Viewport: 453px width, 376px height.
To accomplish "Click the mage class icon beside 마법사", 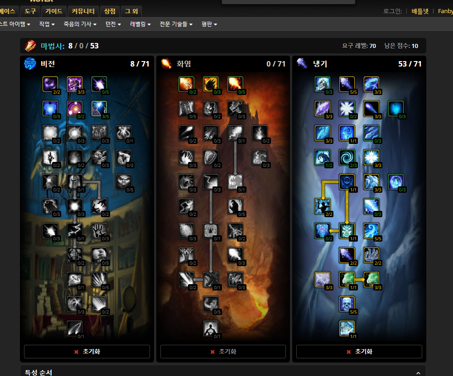I will [x=30, y=46].
